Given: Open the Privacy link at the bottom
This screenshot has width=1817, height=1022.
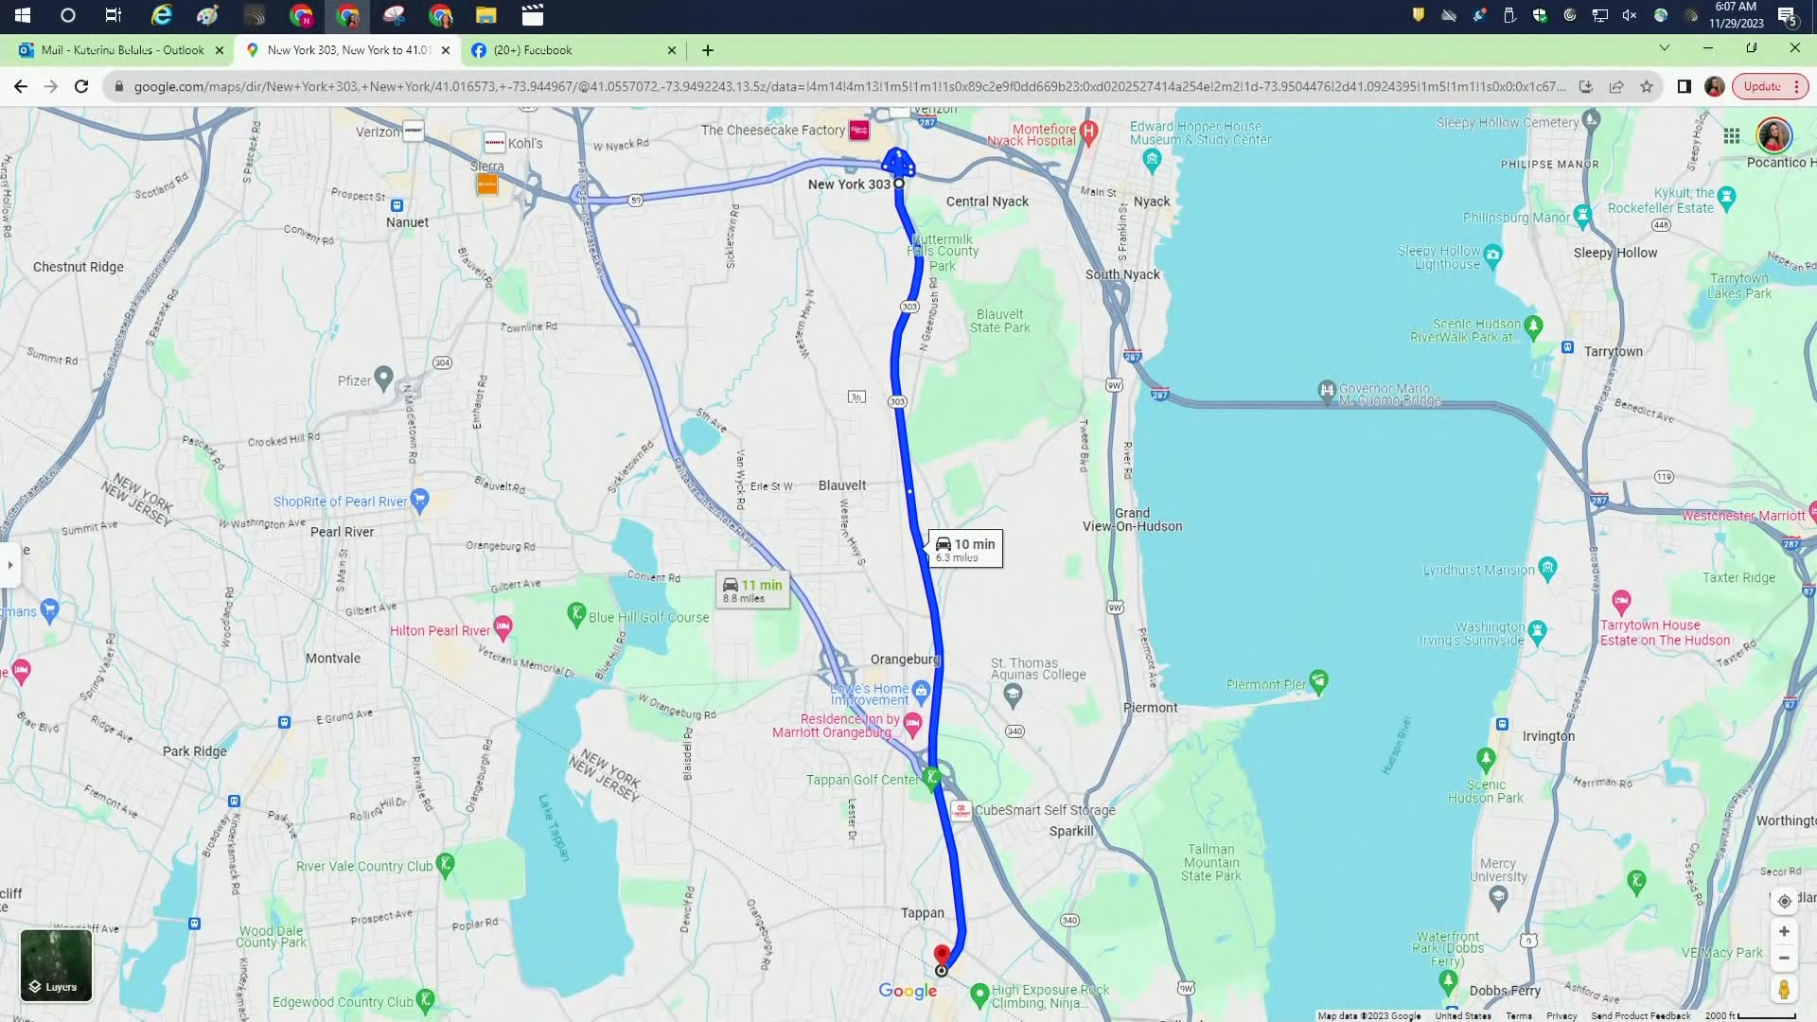Looking at the screenshot, I should (1561, 1015).
